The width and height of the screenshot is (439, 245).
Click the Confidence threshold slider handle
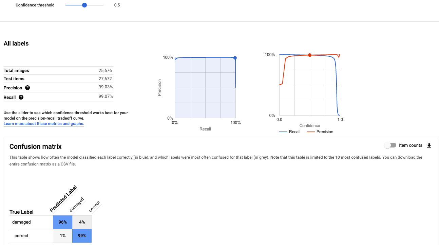pyautogui.click(x=84, y=5)
